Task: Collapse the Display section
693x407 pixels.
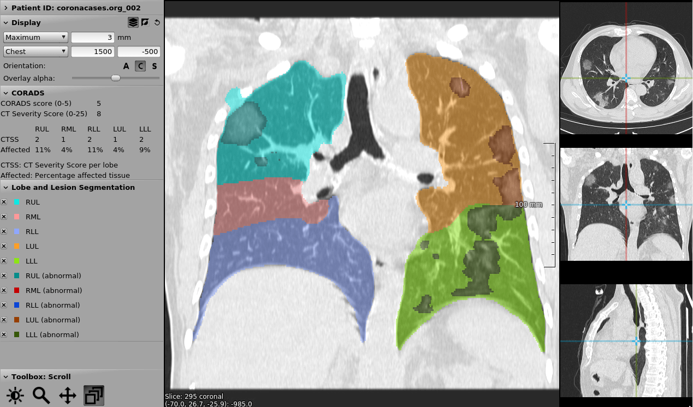Action: click(x=5, y=23)
